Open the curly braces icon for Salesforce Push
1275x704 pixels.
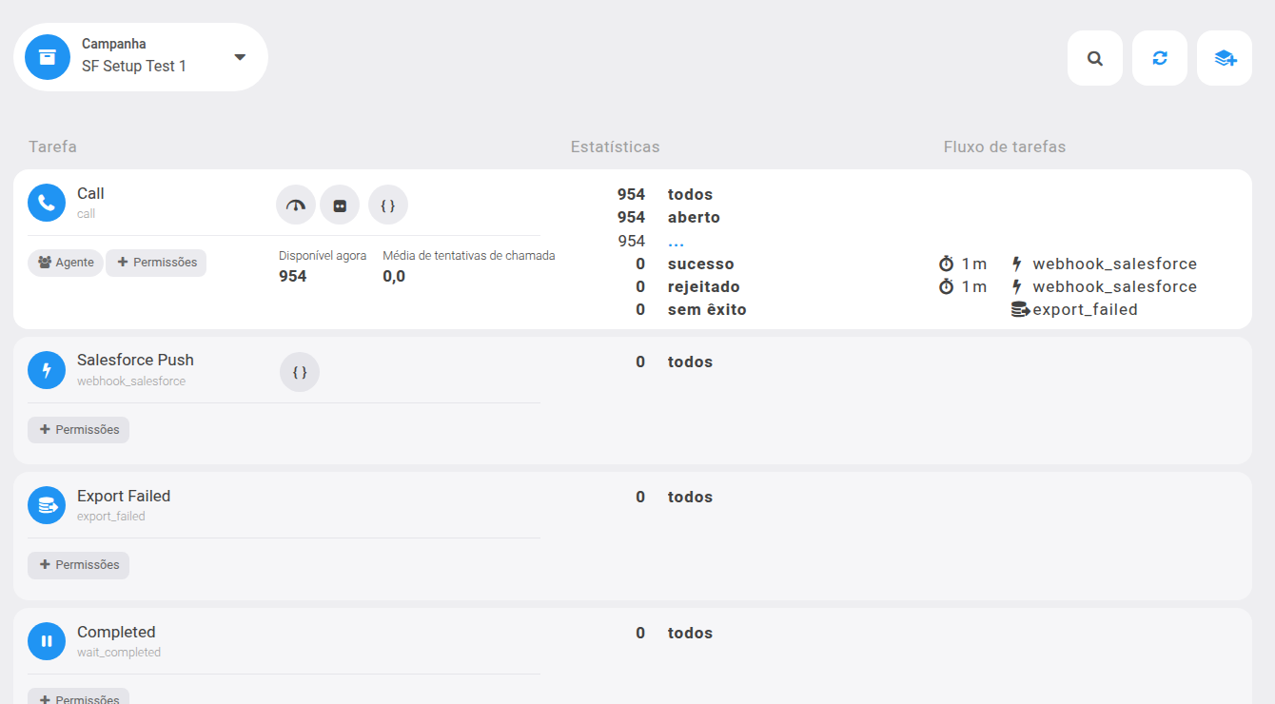click(x=300, y=372)
